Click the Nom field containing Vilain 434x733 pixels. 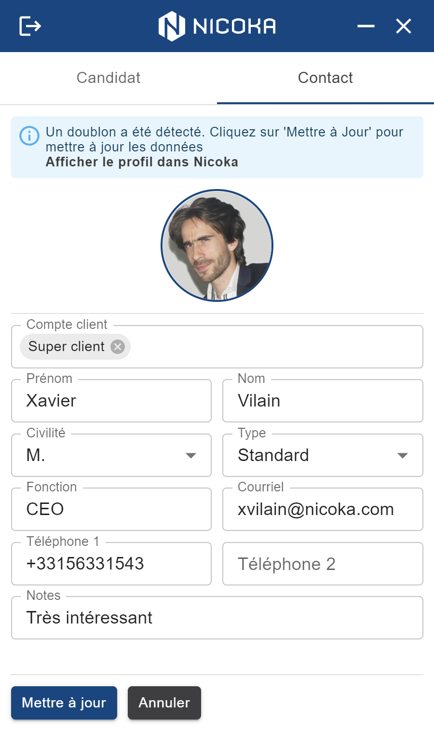[x=323, y=401]
